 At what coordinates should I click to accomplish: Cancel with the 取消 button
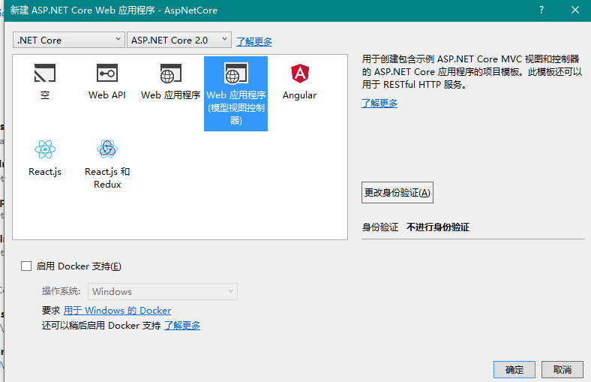pyautogui.click(x=562, y=369)
